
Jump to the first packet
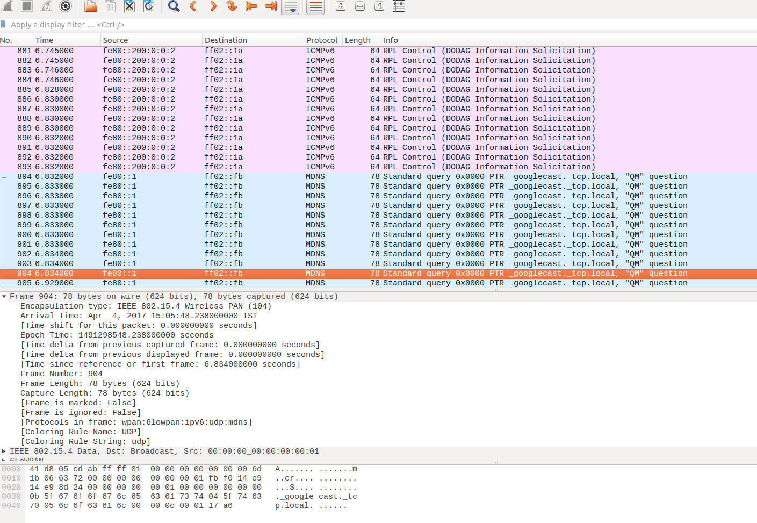[x=251, y=5]
